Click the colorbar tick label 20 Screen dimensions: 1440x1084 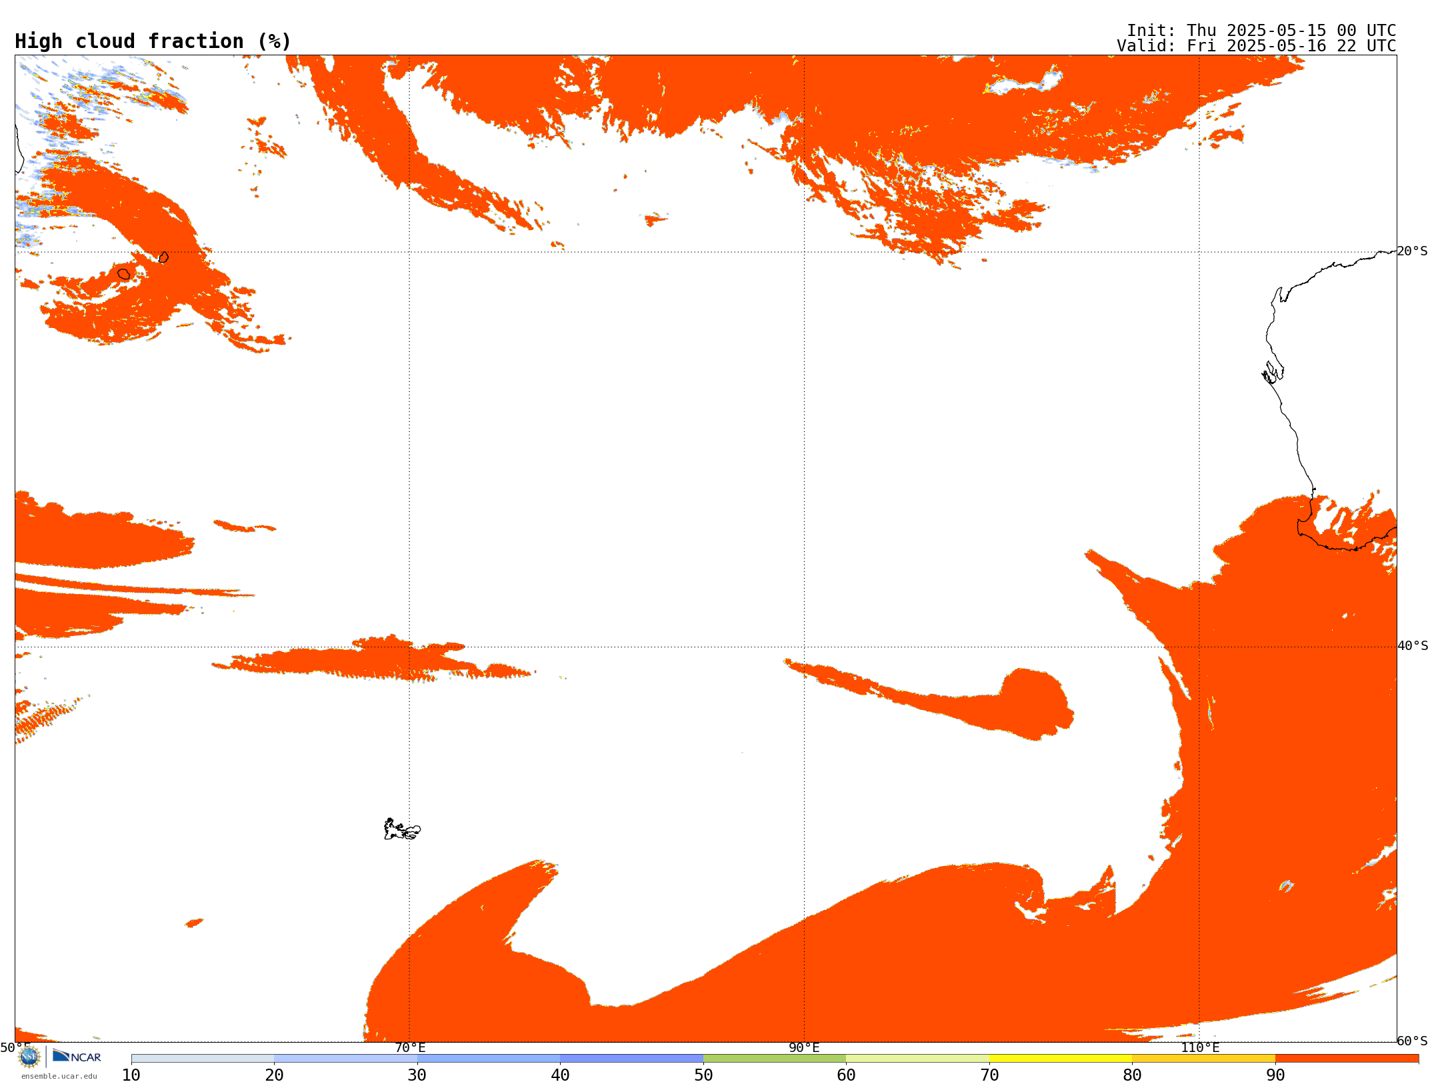click(x=274, y=1075)
